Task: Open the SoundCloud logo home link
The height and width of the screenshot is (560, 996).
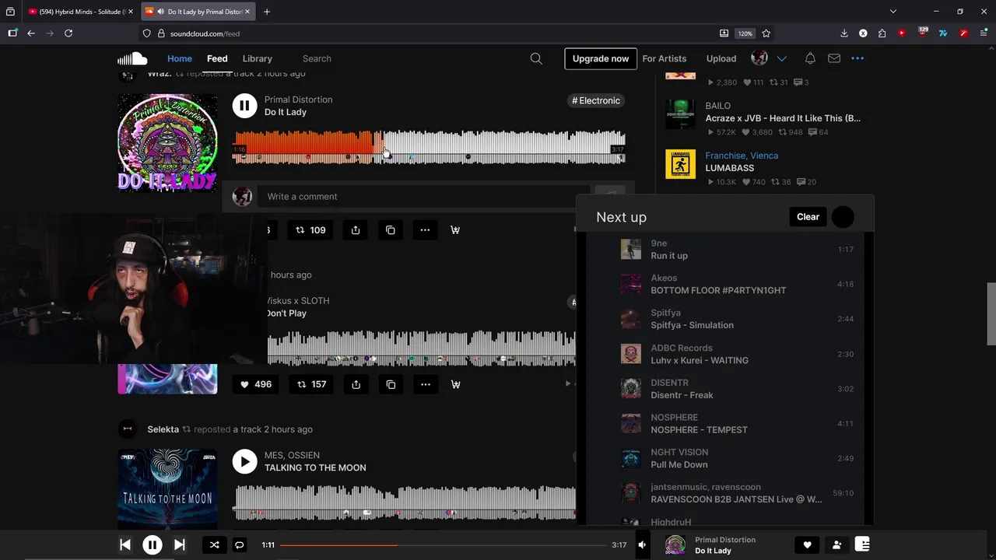Action: pyautogui.click(x=132, y=58)
